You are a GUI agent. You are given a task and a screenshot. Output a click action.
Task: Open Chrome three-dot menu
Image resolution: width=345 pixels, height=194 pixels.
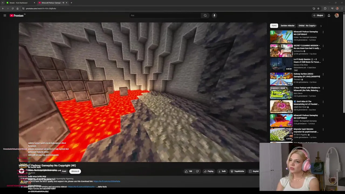point(341,8)
